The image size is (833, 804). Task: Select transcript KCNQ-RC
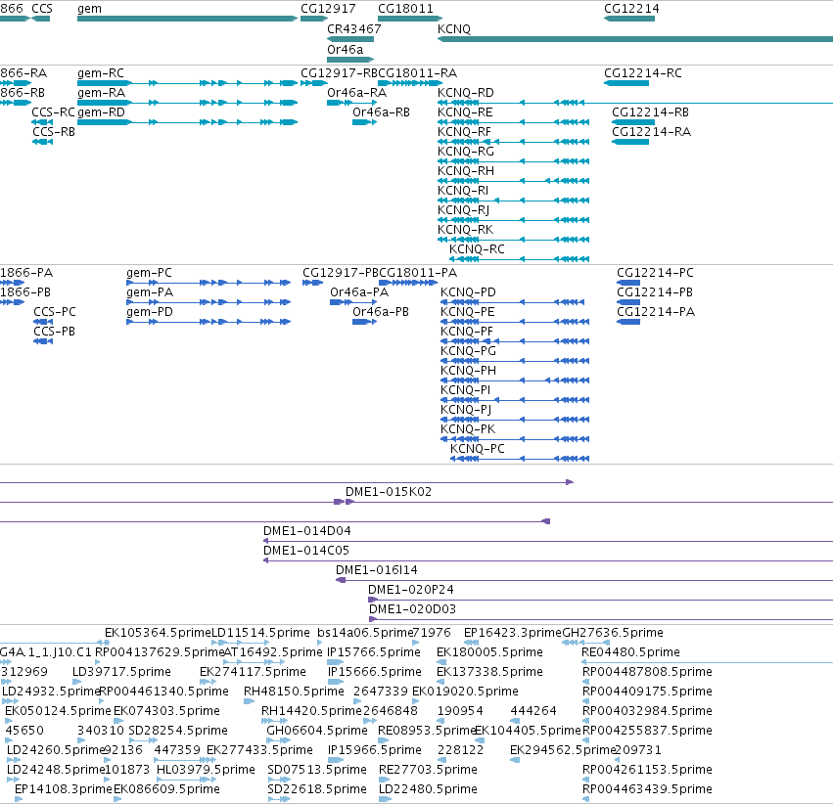(519, 259)
